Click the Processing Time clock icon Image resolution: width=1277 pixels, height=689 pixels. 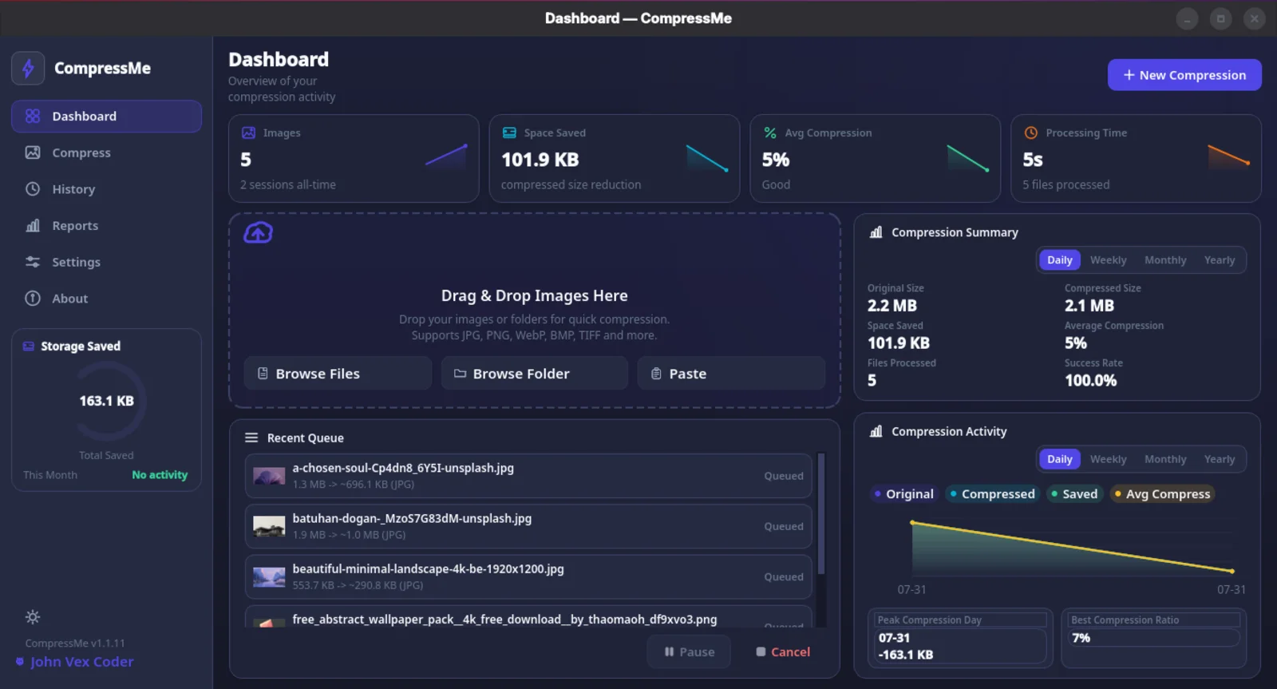click(x=1031, y=133)
